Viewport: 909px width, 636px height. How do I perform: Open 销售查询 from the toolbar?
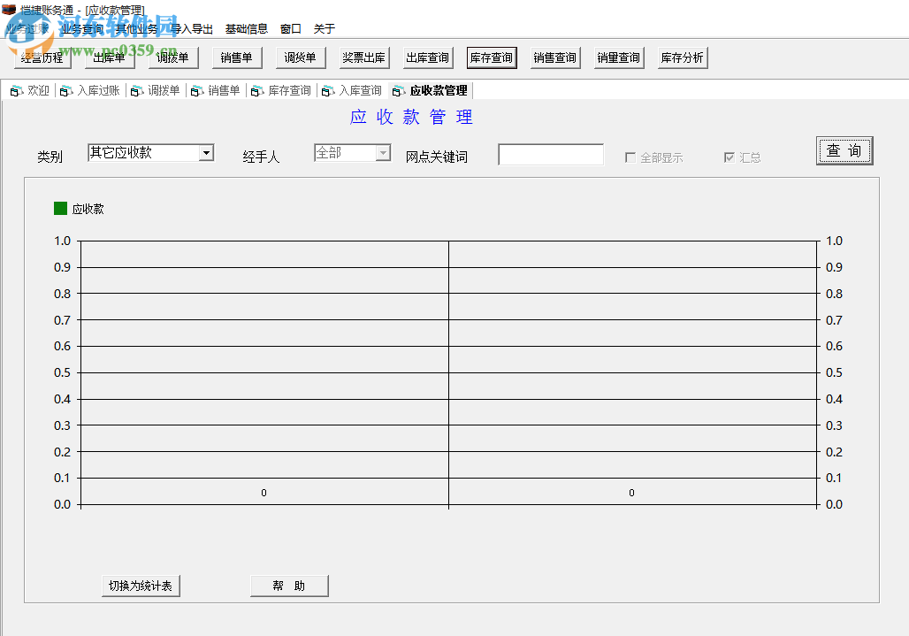point(555,58)
